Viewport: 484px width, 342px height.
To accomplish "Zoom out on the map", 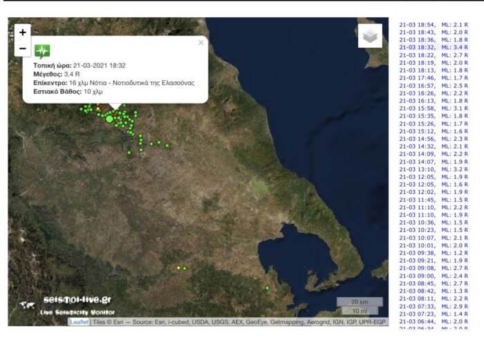I will (x=23, y=48).
